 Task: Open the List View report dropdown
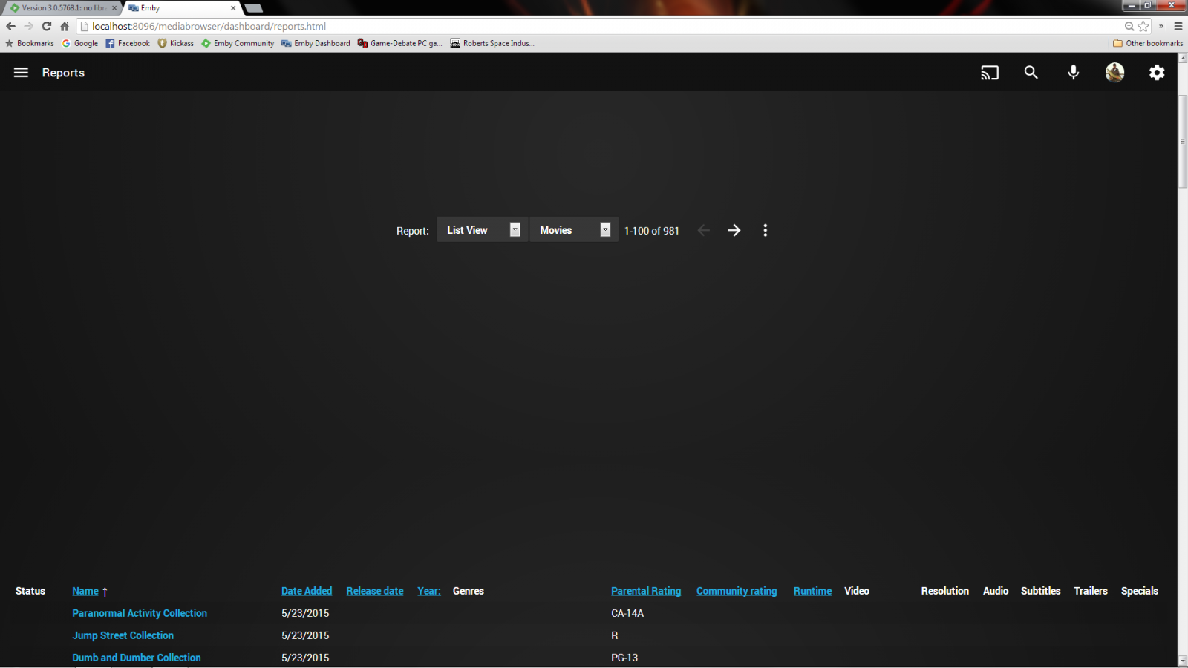pos(483,230)
